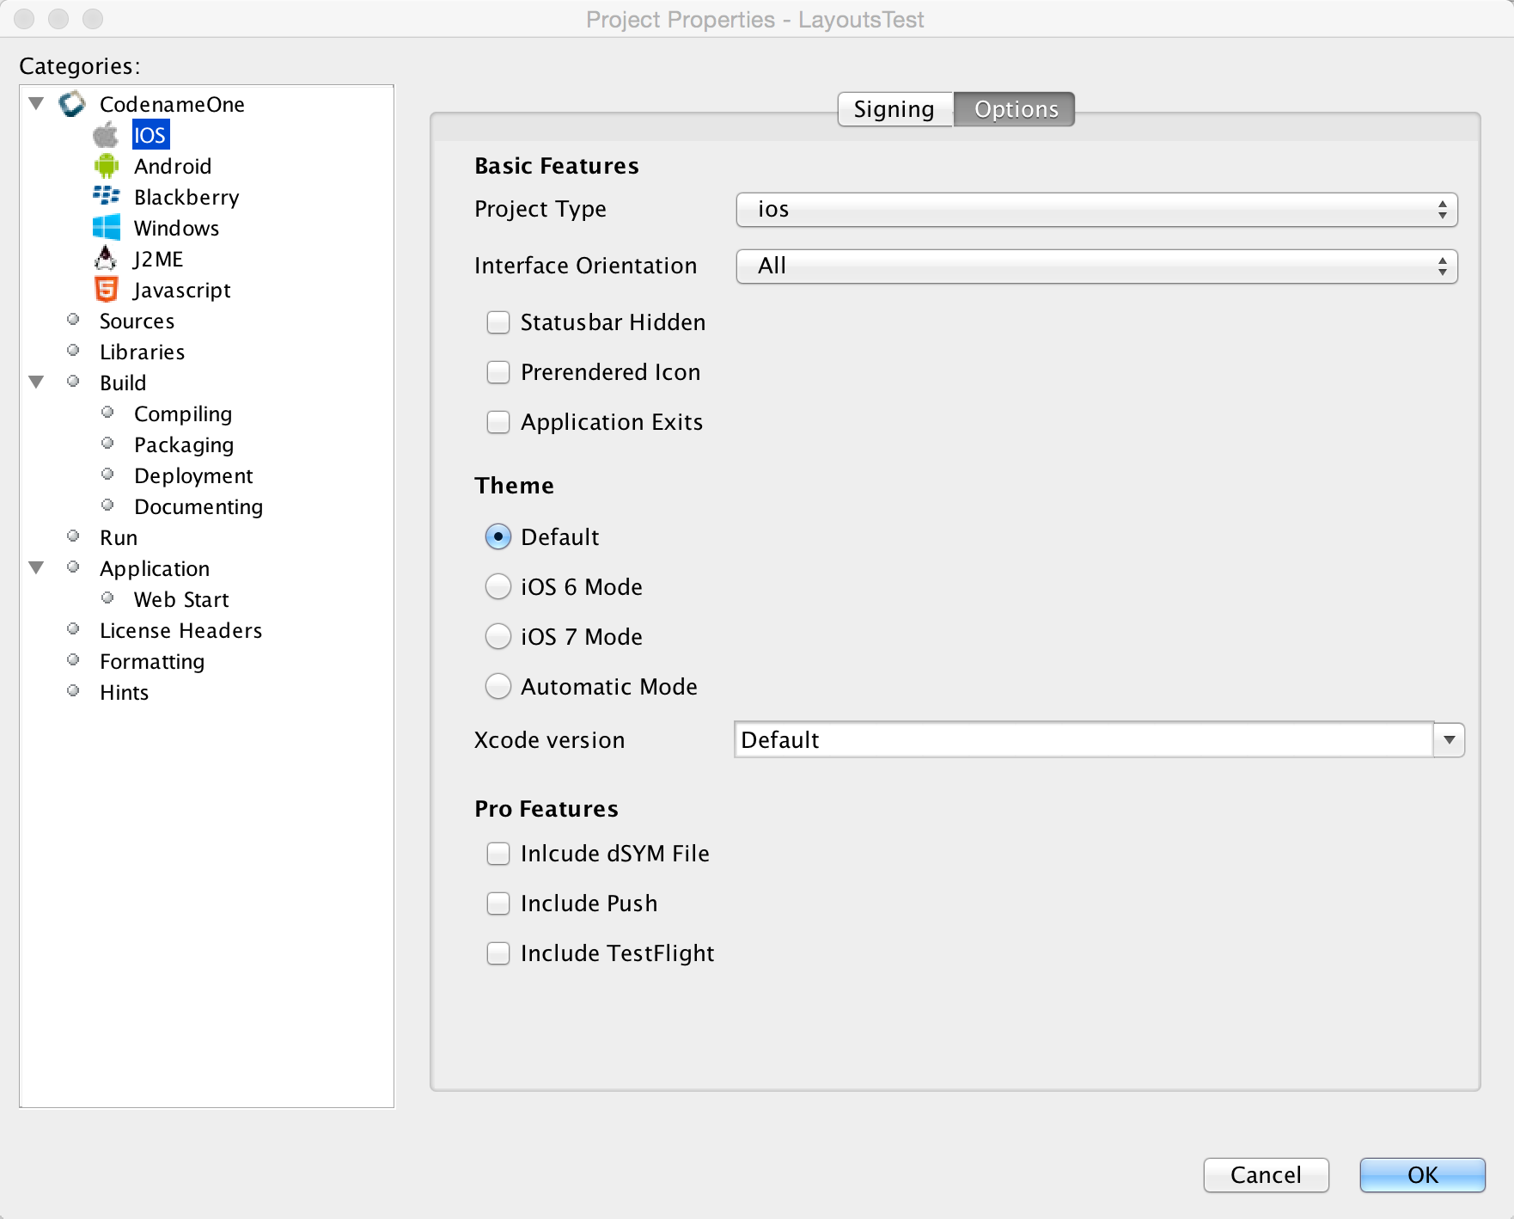Viewport: 1514px width, 1219px height.
Task: Open the Project Type dropdown
Action: coord(1096,210)
